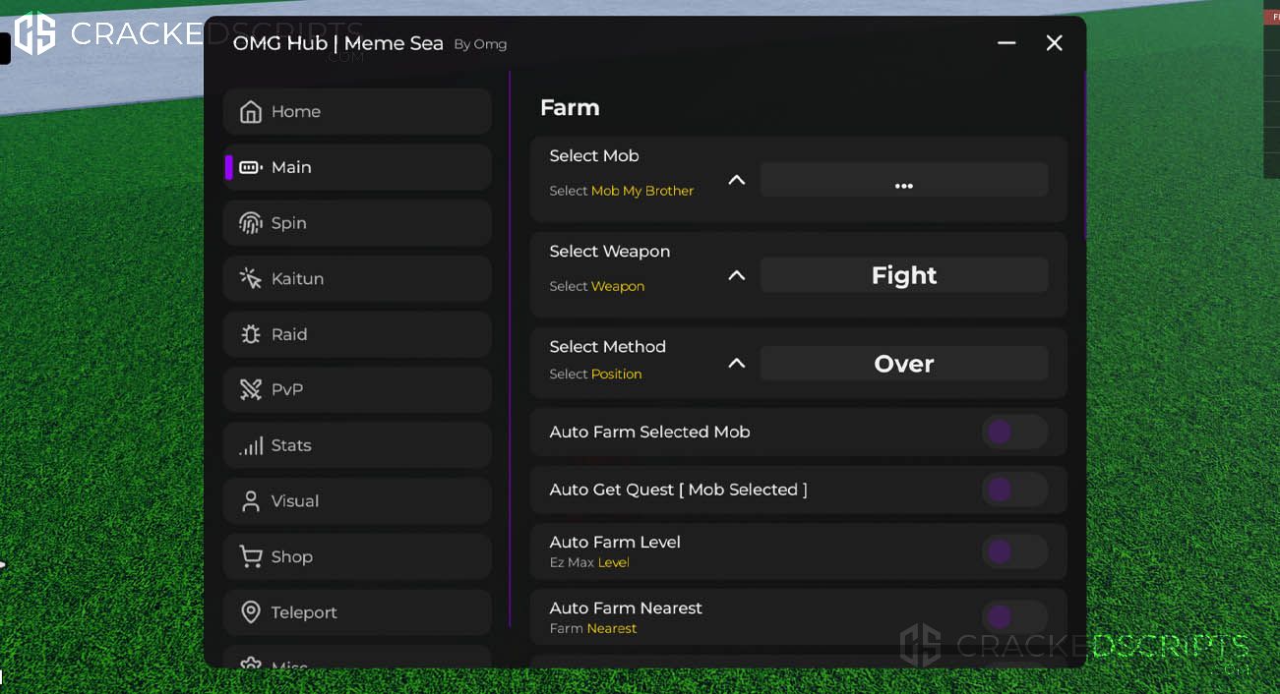The width and height of the screenshot is (1280, 694).
Task: Enable the Auto Farm Nearest switch
Action: click(1014, 616)
